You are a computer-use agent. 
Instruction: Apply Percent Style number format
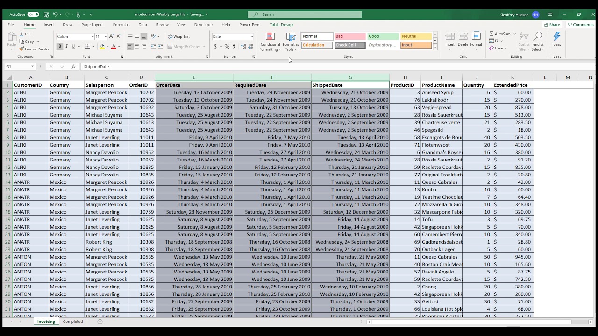227,46
